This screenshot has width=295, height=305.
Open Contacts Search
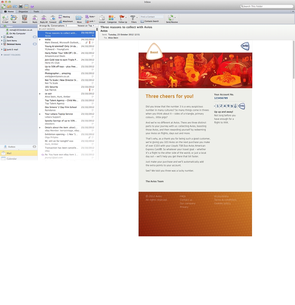click(x=150, y=21)
